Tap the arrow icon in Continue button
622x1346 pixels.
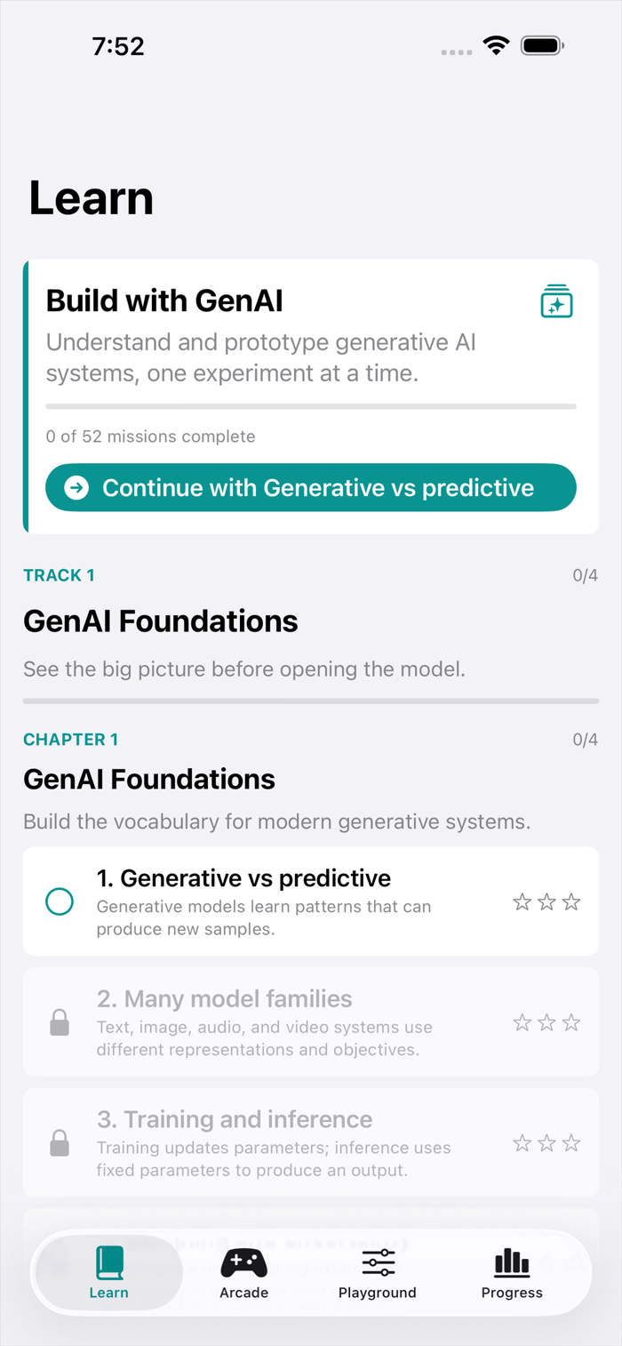pos(77,487)
